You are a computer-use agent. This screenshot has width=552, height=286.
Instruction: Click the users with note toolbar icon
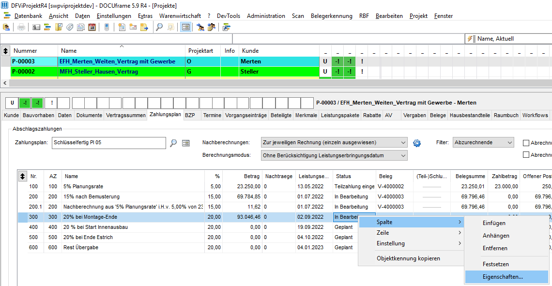tap(212, 27)
